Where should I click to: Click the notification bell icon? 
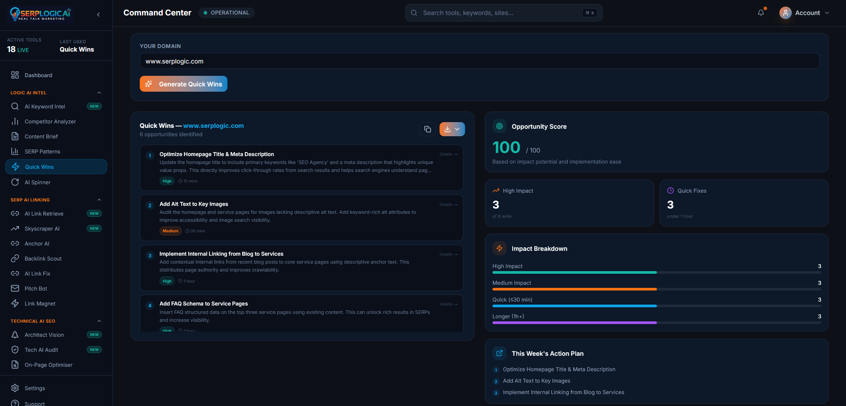click(761, 13)
